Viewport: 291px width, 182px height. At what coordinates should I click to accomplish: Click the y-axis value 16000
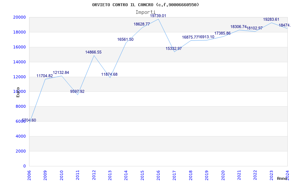click(19, 47)
